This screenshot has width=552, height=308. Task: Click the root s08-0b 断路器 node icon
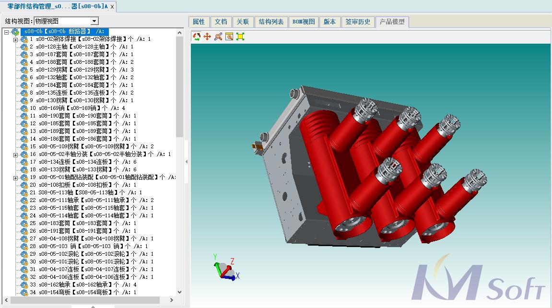(x=16, y=32)
